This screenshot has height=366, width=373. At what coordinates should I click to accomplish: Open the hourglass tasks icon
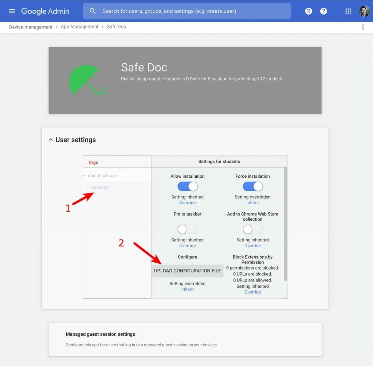(x=309, y=11)
